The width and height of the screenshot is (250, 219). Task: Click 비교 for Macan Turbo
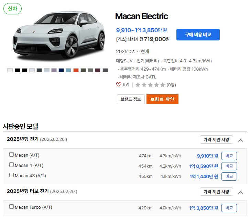[x=229, y=208]
